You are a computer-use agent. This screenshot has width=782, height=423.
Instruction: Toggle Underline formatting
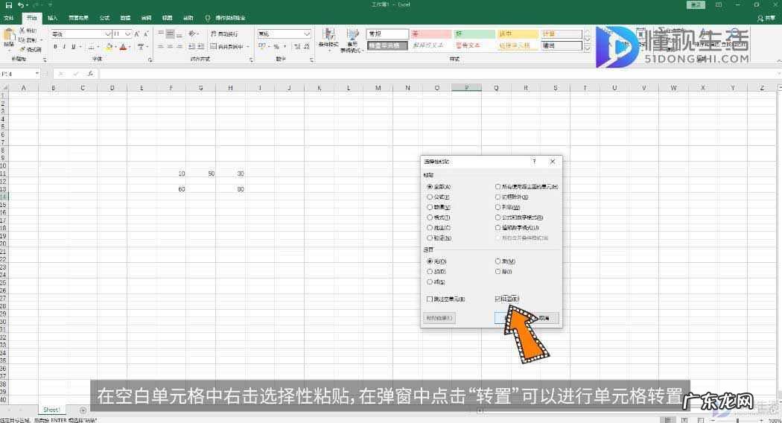73,47
